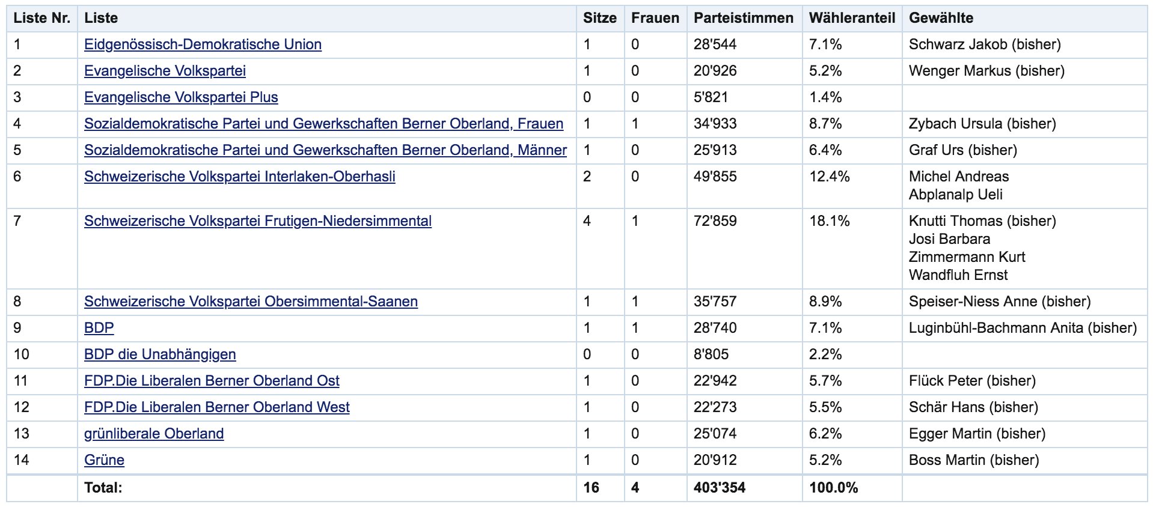The width and height of the screenshot is (1153, 507).
Task: Open the Grüne list link
Action: [104, 460]
